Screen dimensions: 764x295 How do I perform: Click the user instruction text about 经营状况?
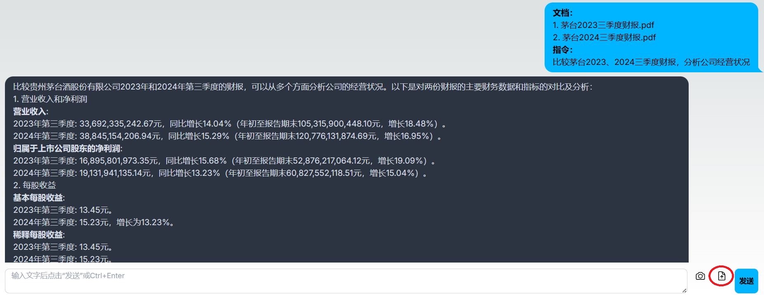tap(651, 62)
